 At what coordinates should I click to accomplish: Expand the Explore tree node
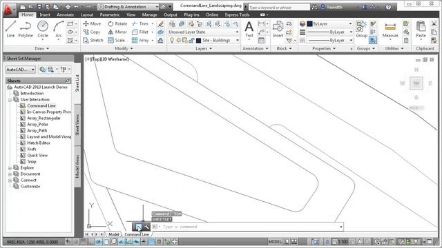point(10,168)
